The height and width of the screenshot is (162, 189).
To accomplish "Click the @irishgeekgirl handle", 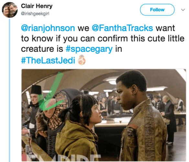I will tap(35, 14).
